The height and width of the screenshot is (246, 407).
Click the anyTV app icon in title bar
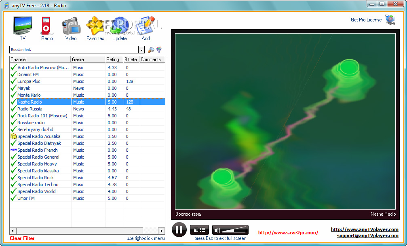[6, 5]
